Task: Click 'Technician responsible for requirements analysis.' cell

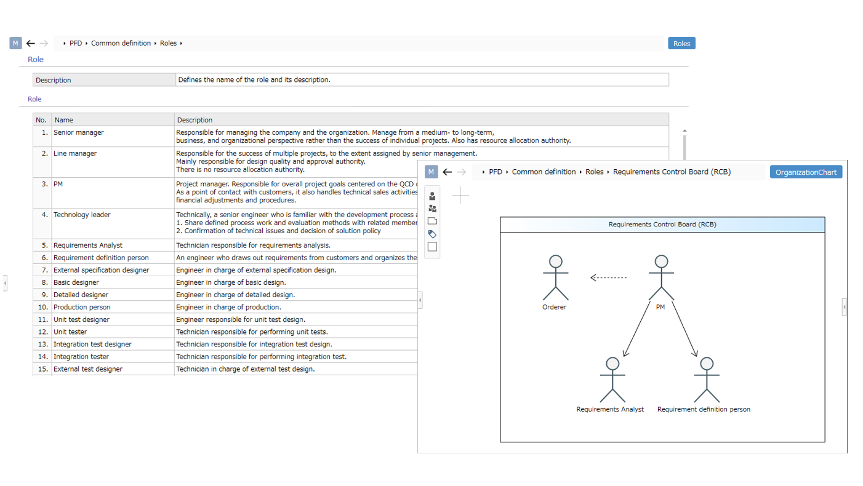Action: [x=254, y=245]
